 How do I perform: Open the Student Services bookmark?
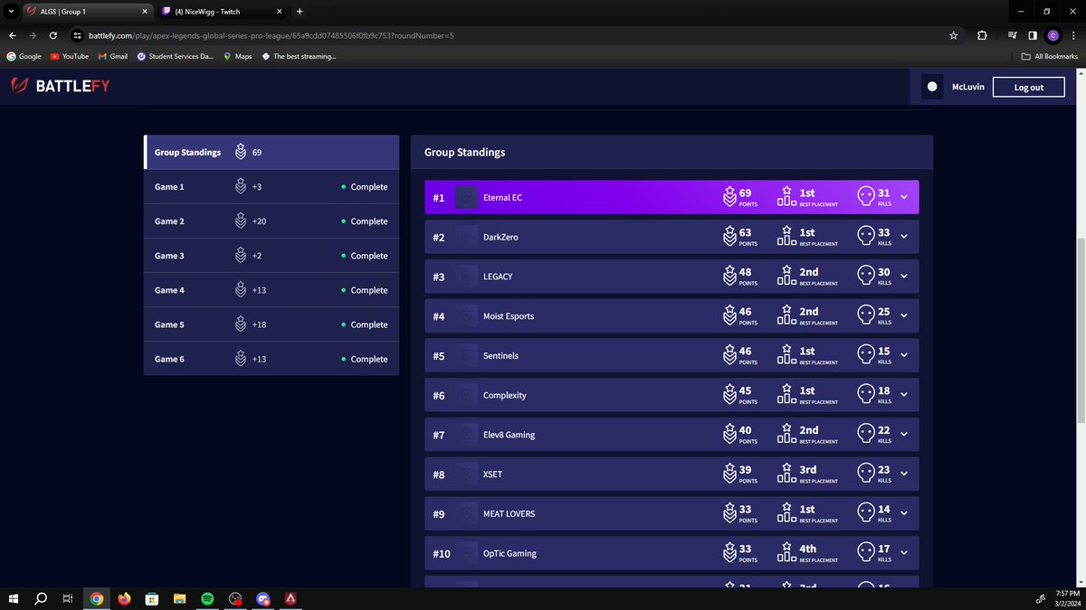click(176, 56)
